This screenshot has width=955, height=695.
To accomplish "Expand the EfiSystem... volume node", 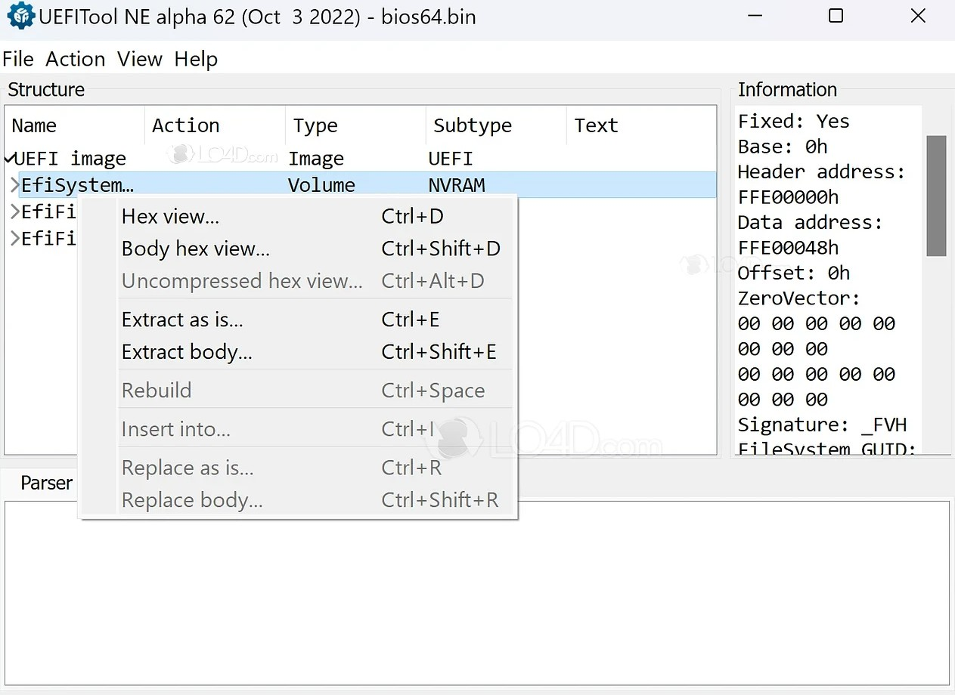I will (14, 185).
